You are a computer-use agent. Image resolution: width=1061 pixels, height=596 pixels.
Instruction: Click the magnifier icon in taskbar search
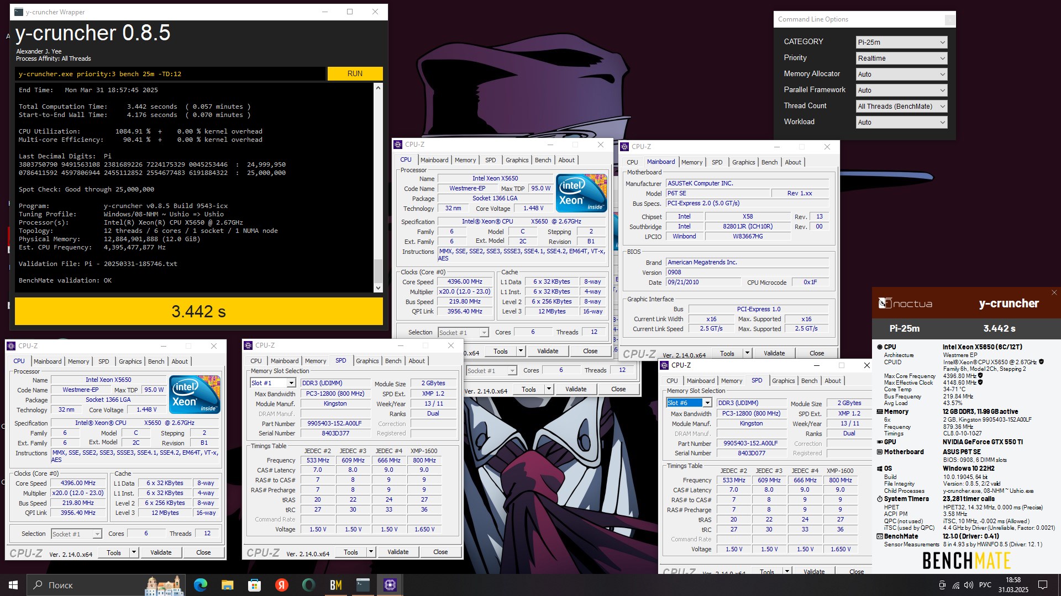coord(38,585)
